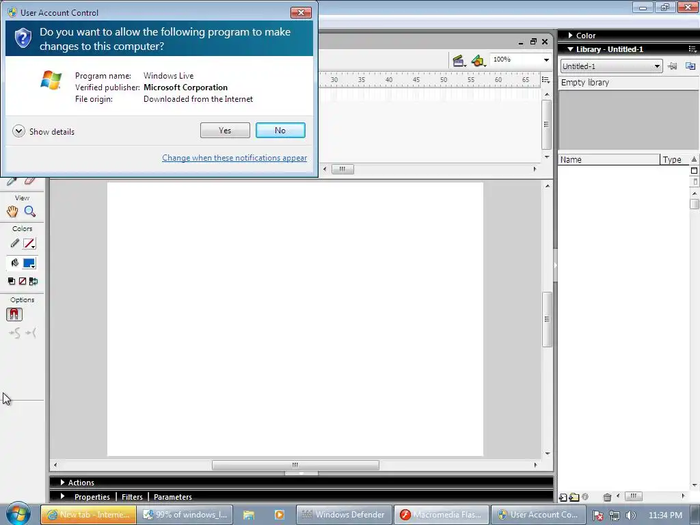Click timeline ruler at frame 50

[x=443, y=80]
